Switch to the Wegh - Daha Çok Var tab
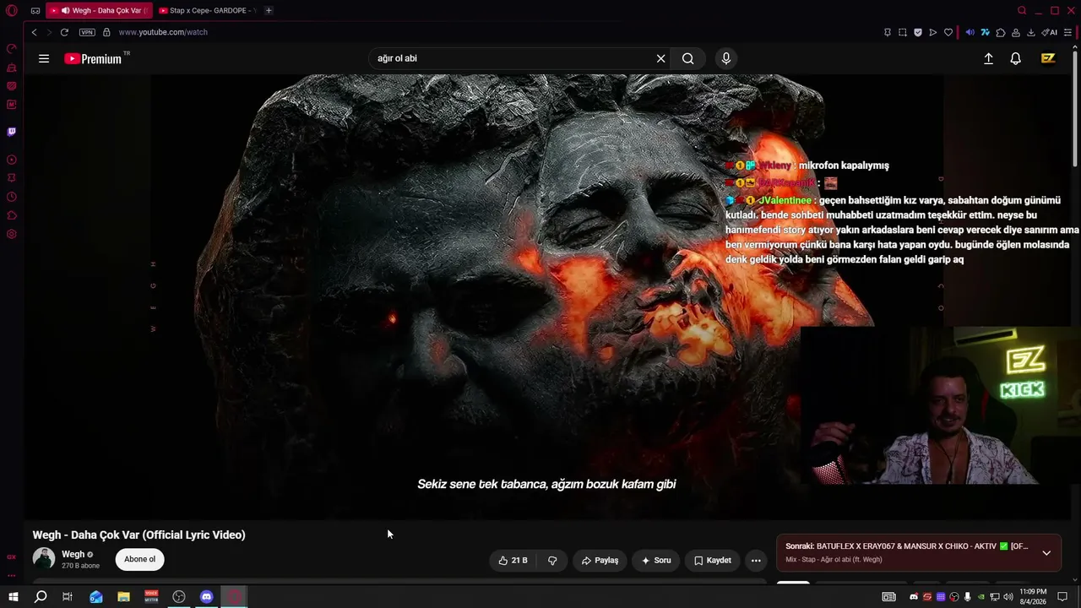The height and width of the screenshot is (608, 1081). click(98, 11)
